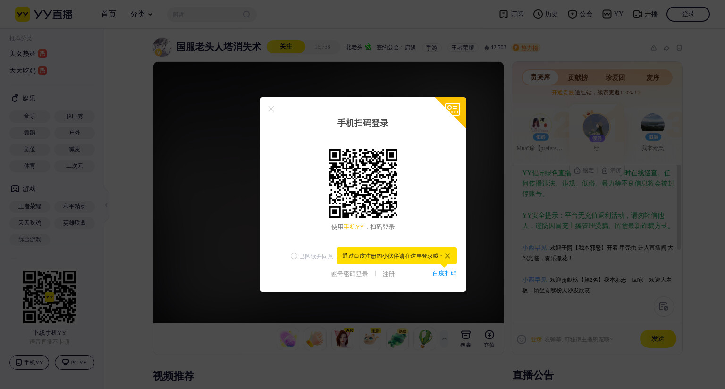Image resolution: width=725 pixels, height=389 pixels.
Task: Click the 手机YY link under the QR code
Action: (x=354, y=227)
